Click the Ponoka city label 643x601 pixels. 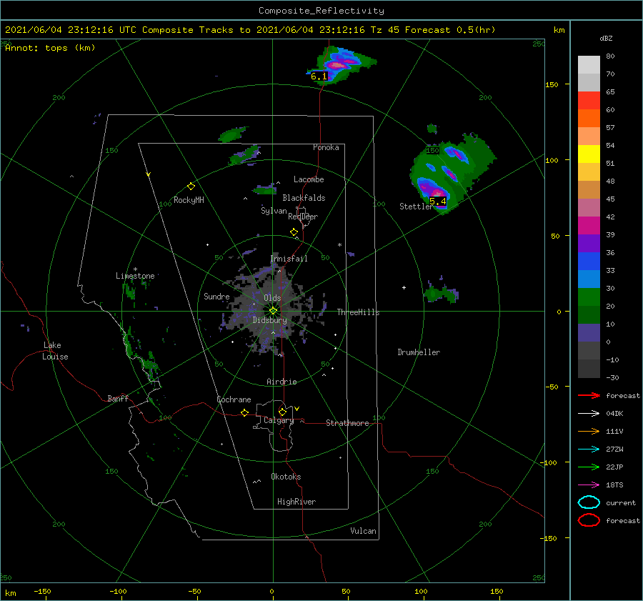pyautogui.click(x=326, y=147)
